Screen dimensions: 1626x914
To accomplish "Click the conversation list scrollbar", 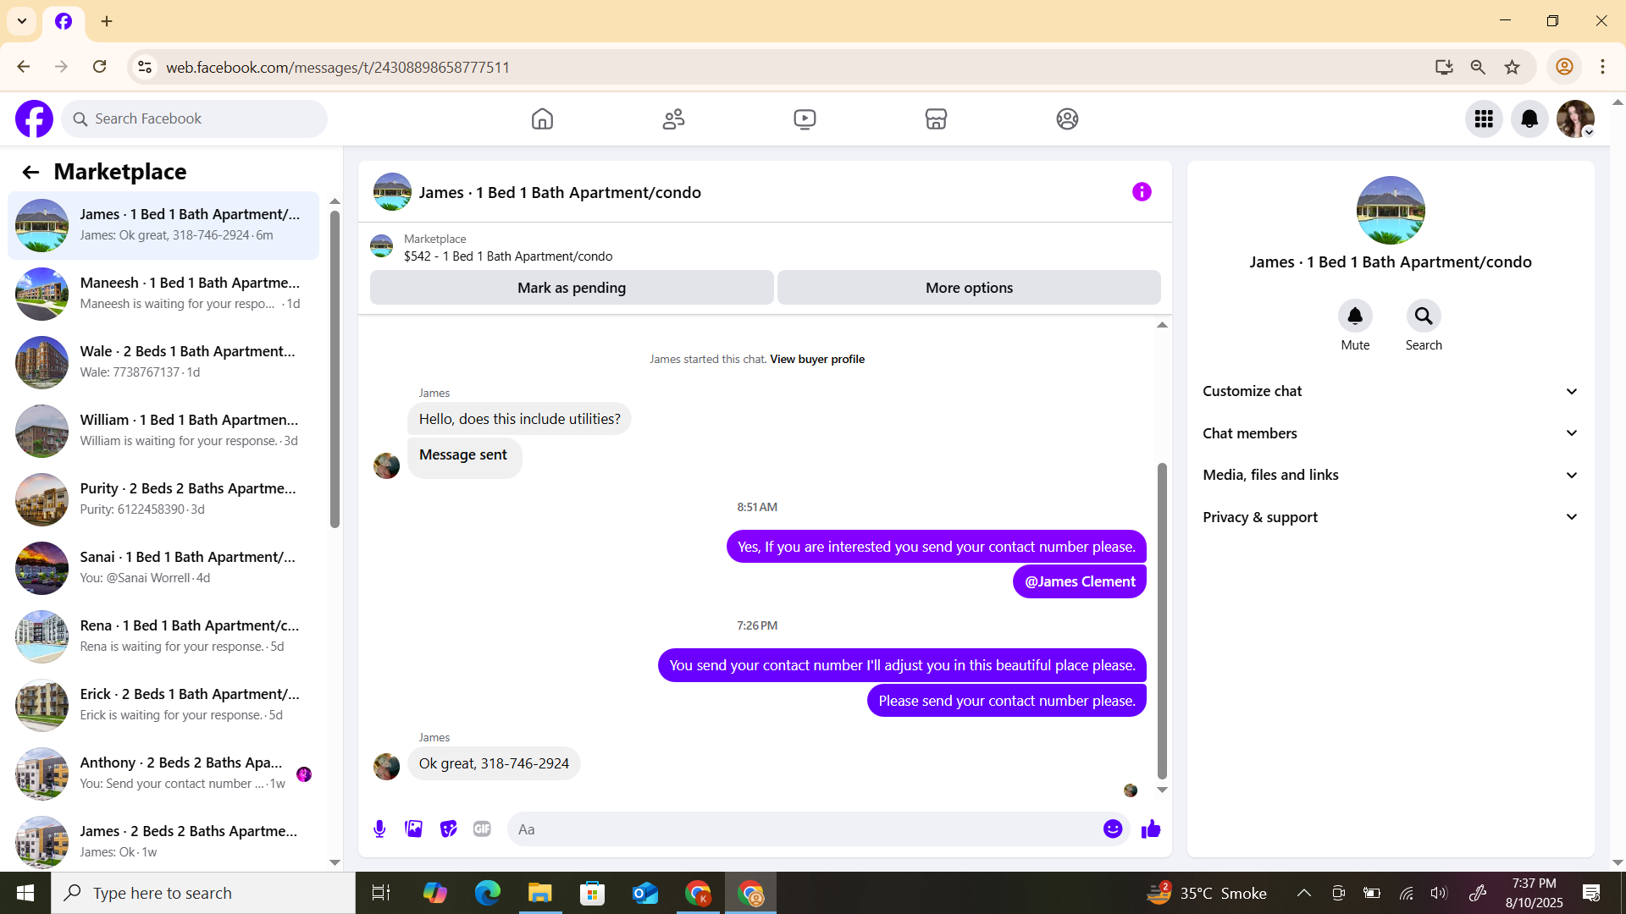I will coord(335,372).
